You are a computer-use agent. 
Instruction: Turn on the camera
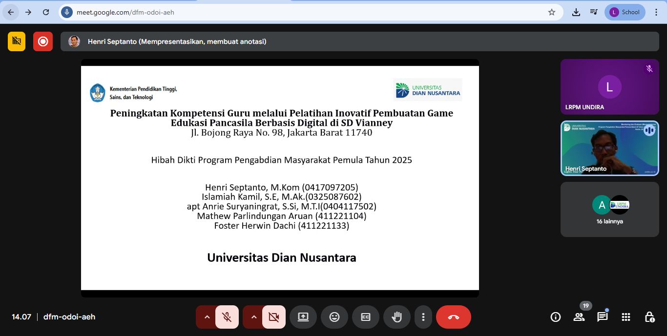click(274, 317)
